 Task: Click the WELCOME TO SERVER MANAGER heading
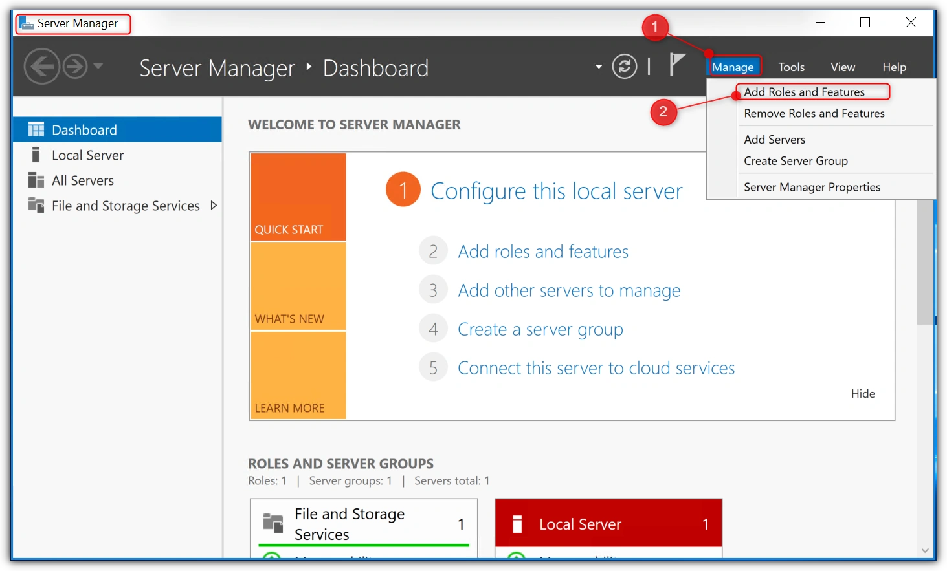coord(354,125)
